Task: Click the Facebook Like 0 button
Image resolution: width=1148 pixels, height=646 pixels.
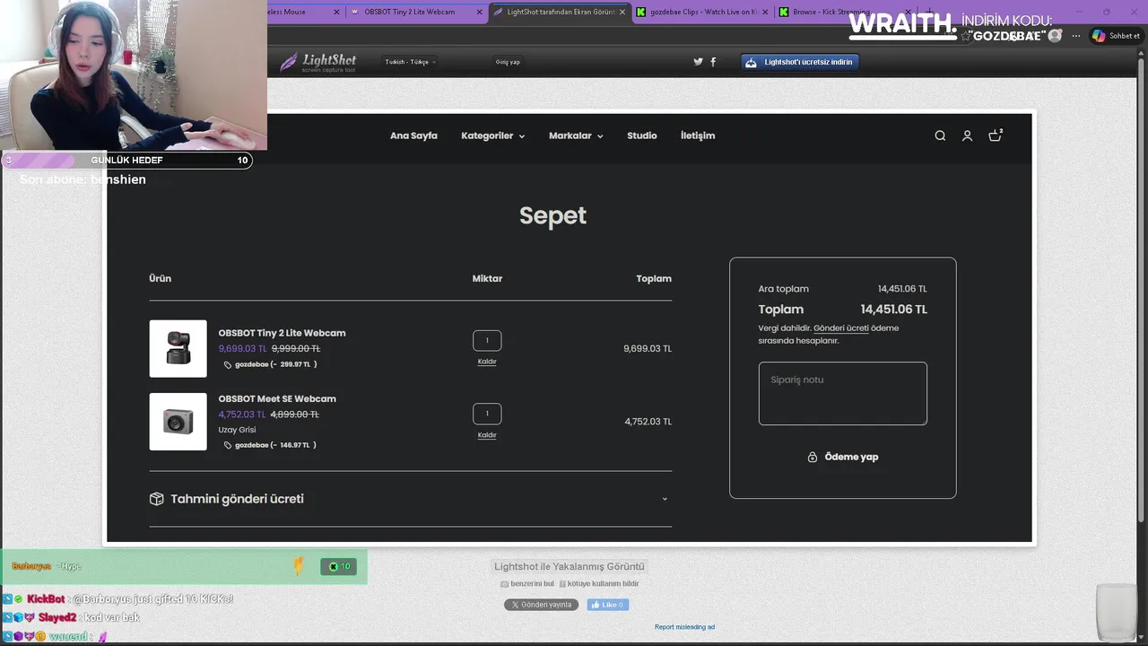Action: click(607, 605)
